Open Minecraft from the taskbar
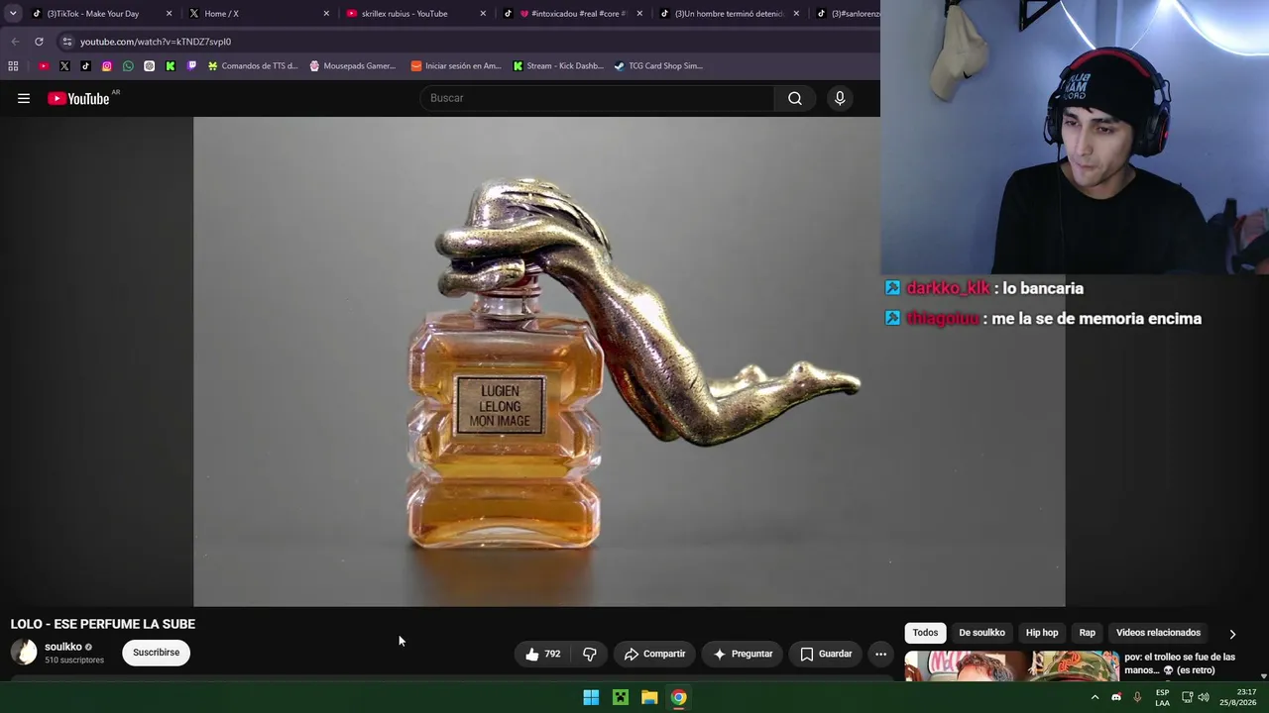This screenshot has width=1269, height=713. (x=621, y=697)
